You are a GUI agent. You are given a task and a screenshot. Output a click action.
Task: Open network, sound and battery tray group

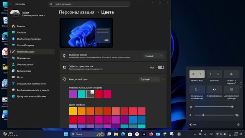tap(221, 134)
